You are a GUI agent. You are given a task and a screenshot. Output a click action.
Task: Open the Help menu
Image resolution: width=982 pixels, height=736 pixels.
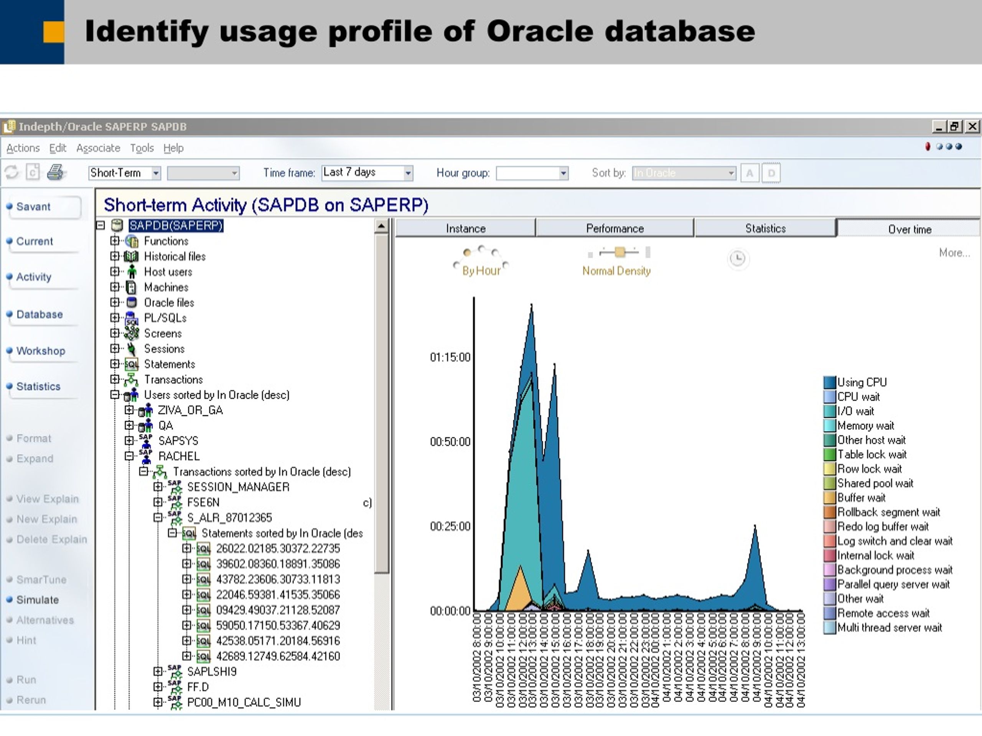[173, 148]
